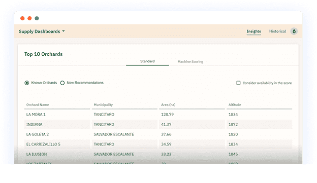Sort by Orchard Name column header
Viewport: 317px width, 183px height.
38,105
